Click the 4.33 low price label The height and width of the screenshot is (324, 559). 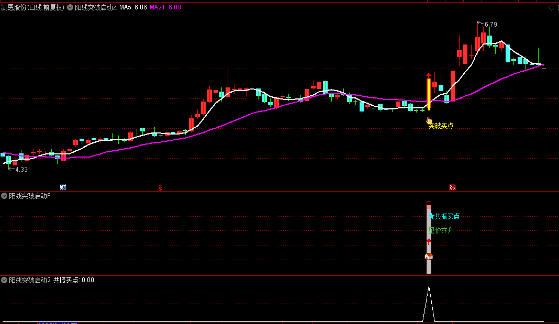[21, 170]
